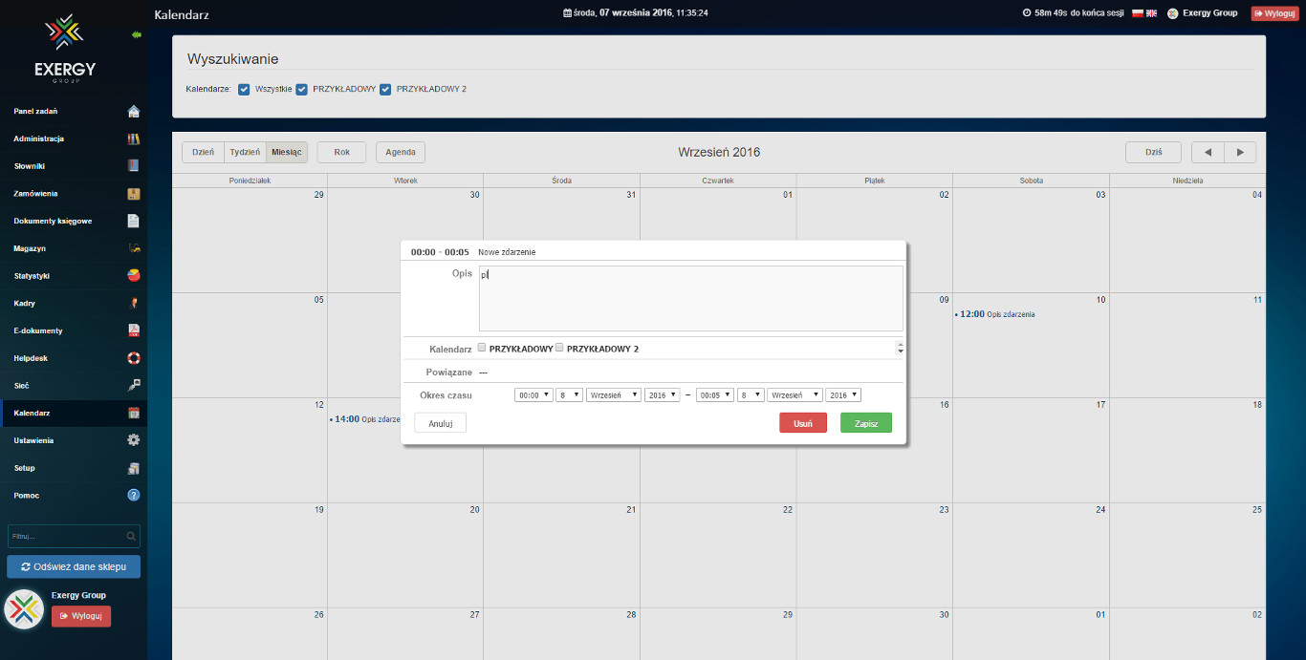
Task: Click top-right Wyloguj button
Action: coord(1274,13)
